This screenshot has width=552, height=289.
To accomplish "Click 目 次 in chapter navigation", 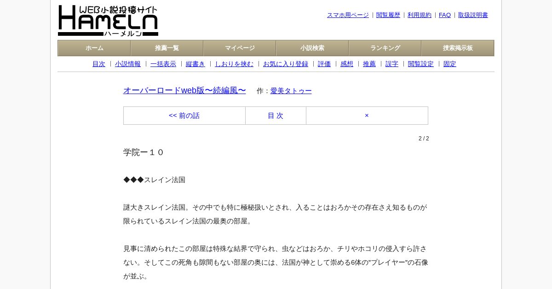I will tap(276, 116).
